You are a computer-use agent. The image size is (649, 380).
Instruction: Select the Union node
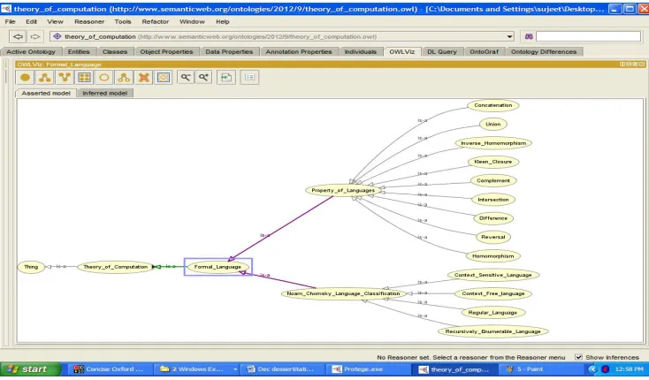coord(493,124)
